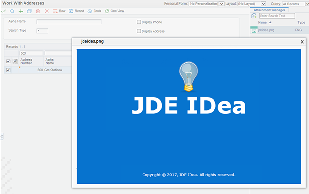Click the One View button
The width and height of the screenshot is (309, 194).
pos(114,11)
